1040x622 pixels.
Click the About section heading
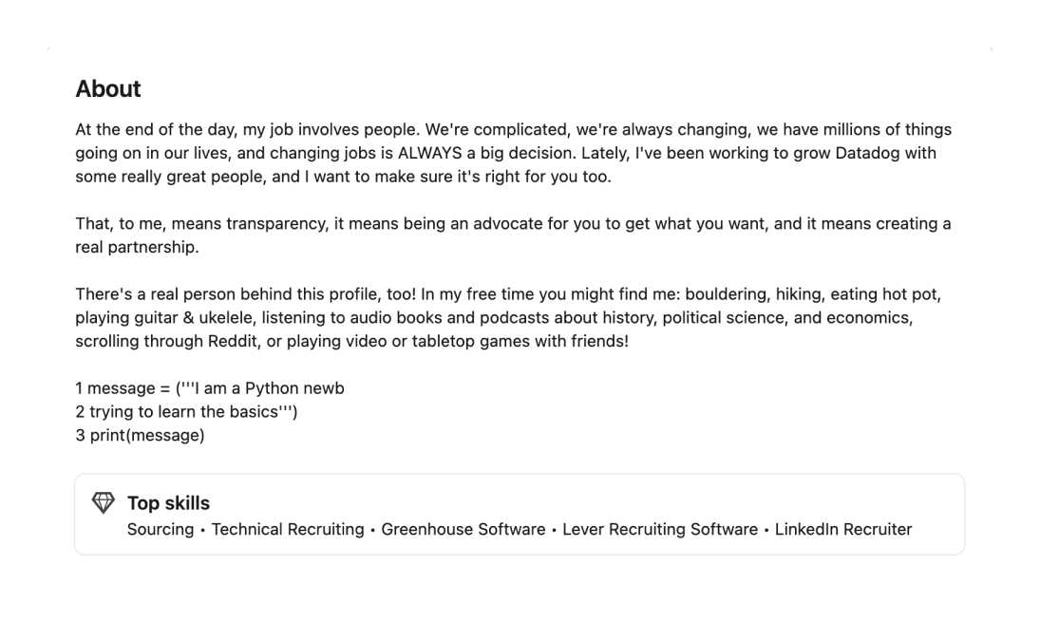pyautogui.click(x=108, y=89)
